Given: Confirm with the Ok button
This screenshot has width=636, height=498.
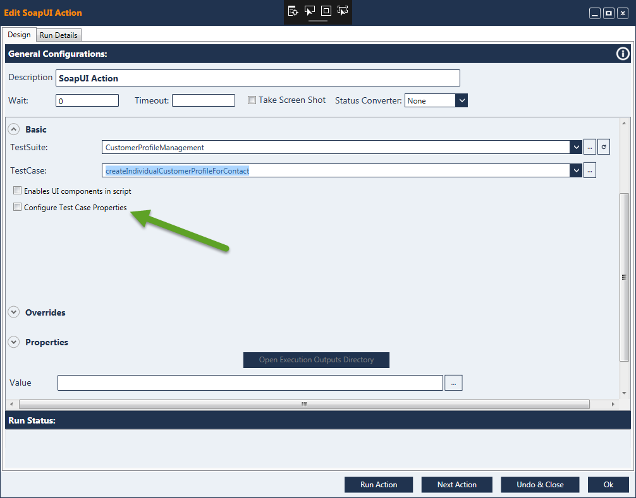Looking at the screenshot, I should (x=608, y=485).
